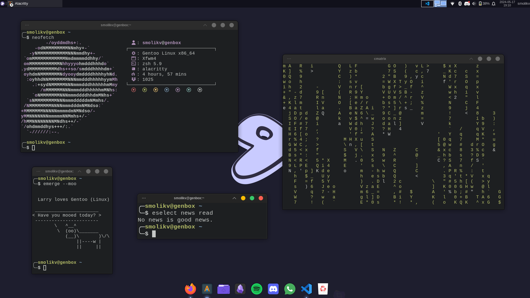
Task: Click the yellow color dot in neofetch output
Action: tap(156, 90)
